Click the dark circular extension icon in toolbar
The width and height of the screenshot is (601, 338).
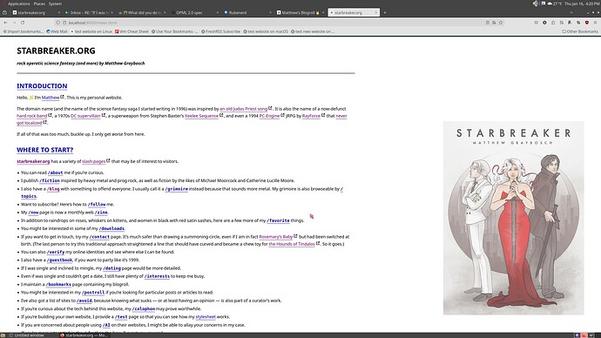544,23
